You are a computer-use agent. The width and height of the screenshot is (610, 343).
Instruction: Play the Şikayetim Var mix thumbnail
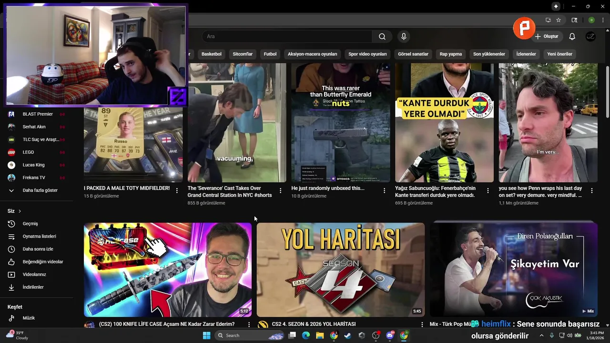(513, 270)
